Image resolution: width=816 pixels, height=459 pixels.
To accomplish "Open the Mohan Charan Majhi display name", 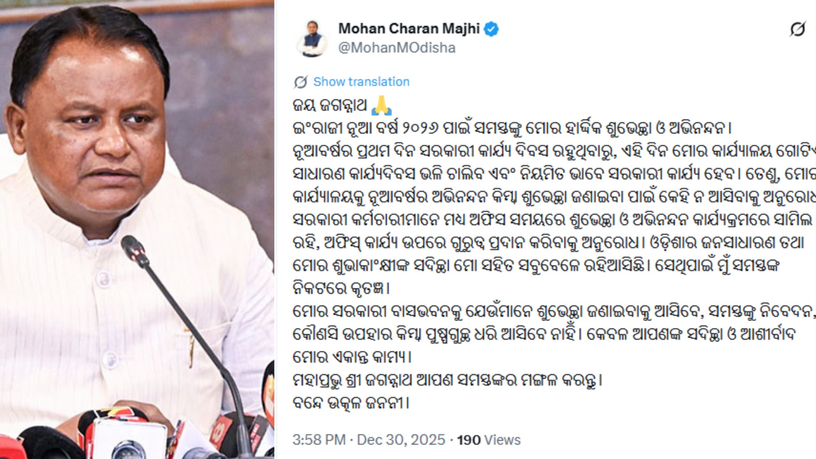I will 409,29.
